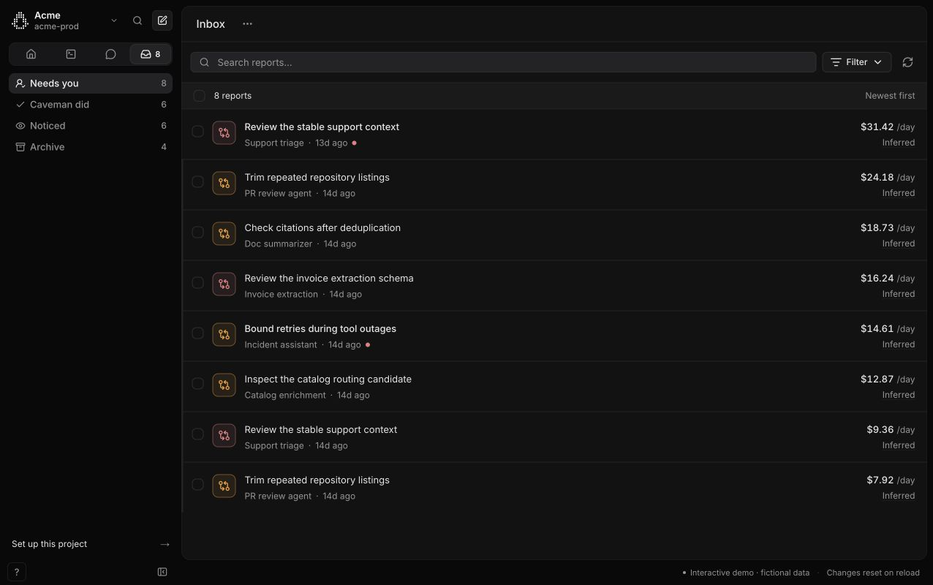Select the Inspect the catalog routing candidate checkbox
The image size is (933, 585).
point(197,383)
